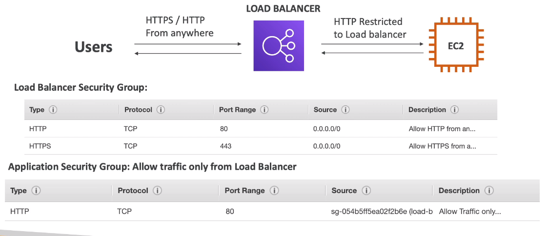Click info icon beside top Protocol header
The height and width of the screenshot is (236, 548).
161,110
